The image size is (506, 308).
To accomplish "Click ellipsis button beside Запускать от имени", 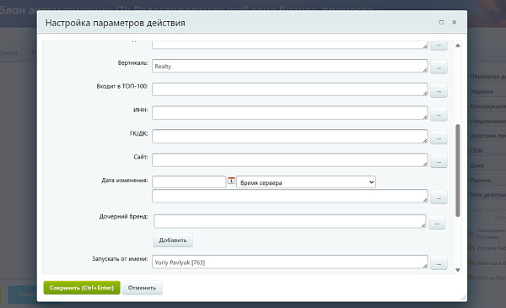I will [x=439, y=263].
